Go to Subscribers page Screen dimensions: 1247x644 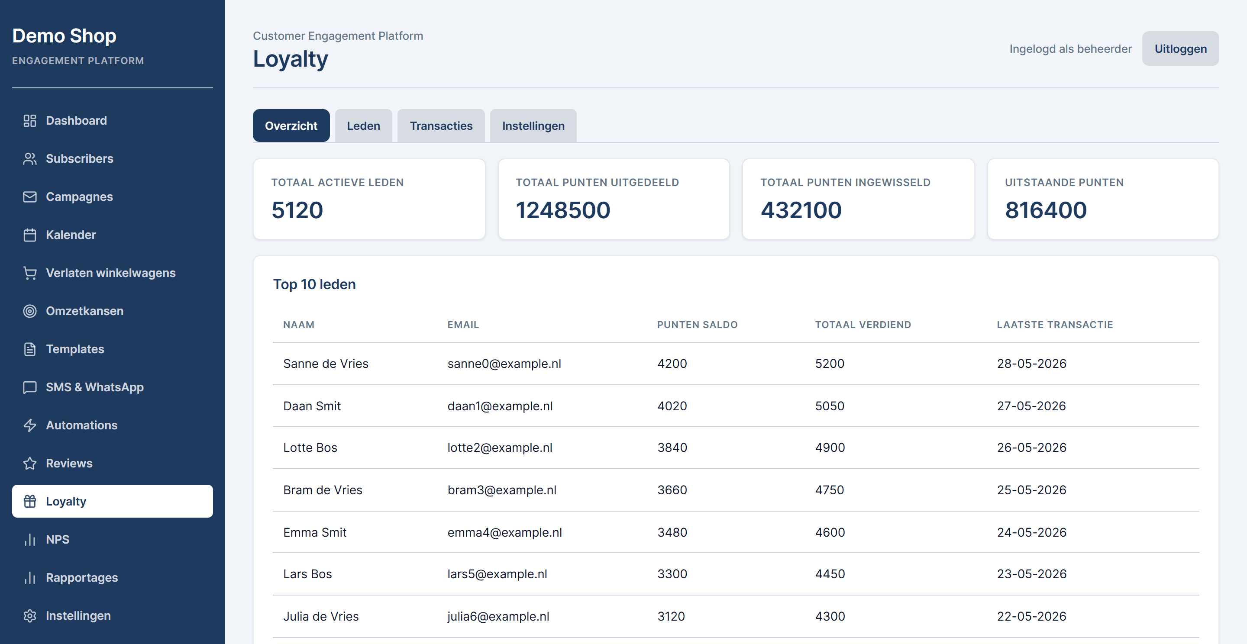112,159
